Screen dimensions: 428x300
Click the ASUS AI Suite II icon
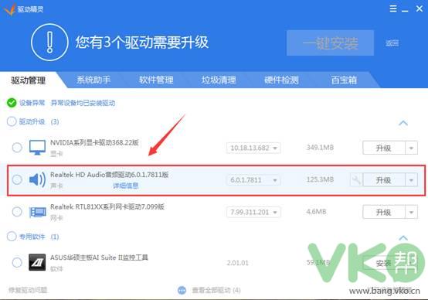tap(37, 262)
